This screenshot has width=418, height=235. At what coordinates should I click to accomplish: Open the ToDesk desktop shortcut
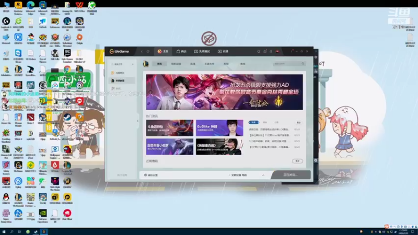[x=43, y=23]
